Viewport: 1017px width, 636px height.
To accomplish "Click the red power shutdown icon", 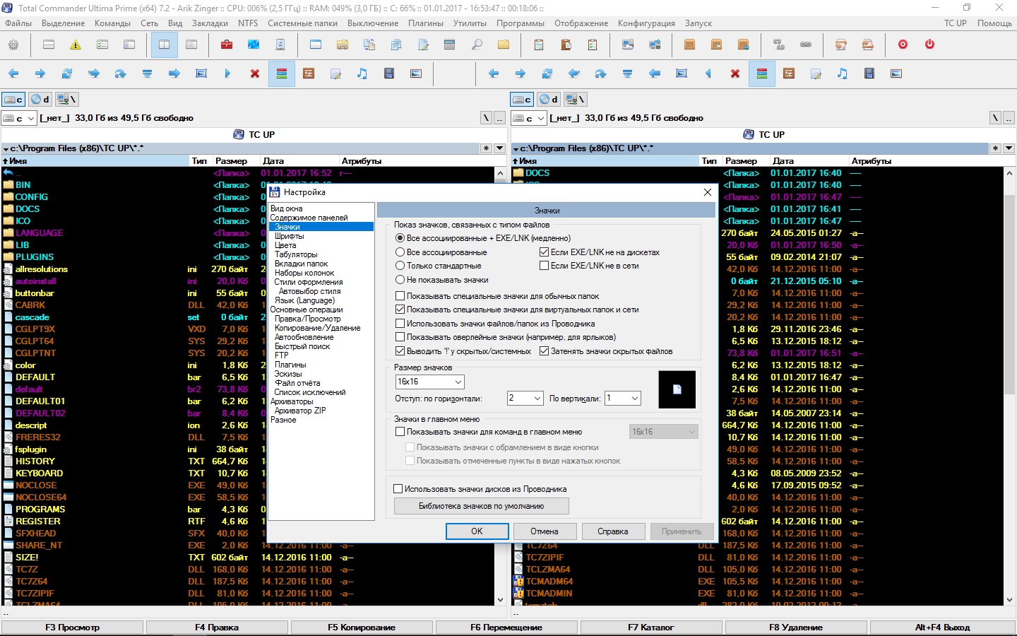I will [929, 45].
